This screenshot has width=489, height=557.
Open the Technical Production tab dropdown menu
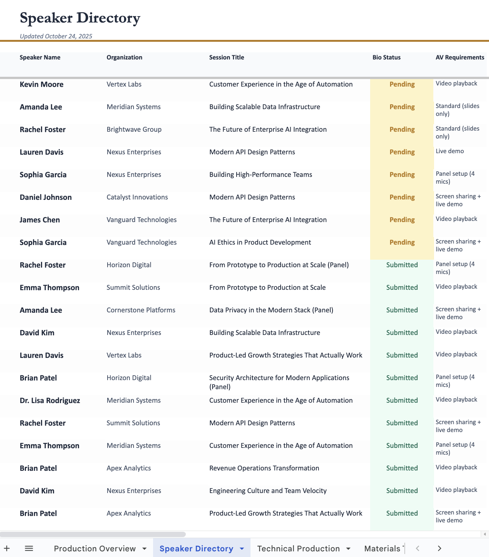[x=348, y=548]
